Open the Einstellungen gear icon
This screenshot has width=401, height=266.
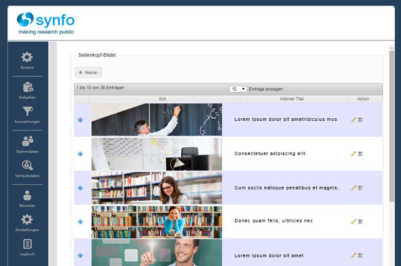coord(27,220)
